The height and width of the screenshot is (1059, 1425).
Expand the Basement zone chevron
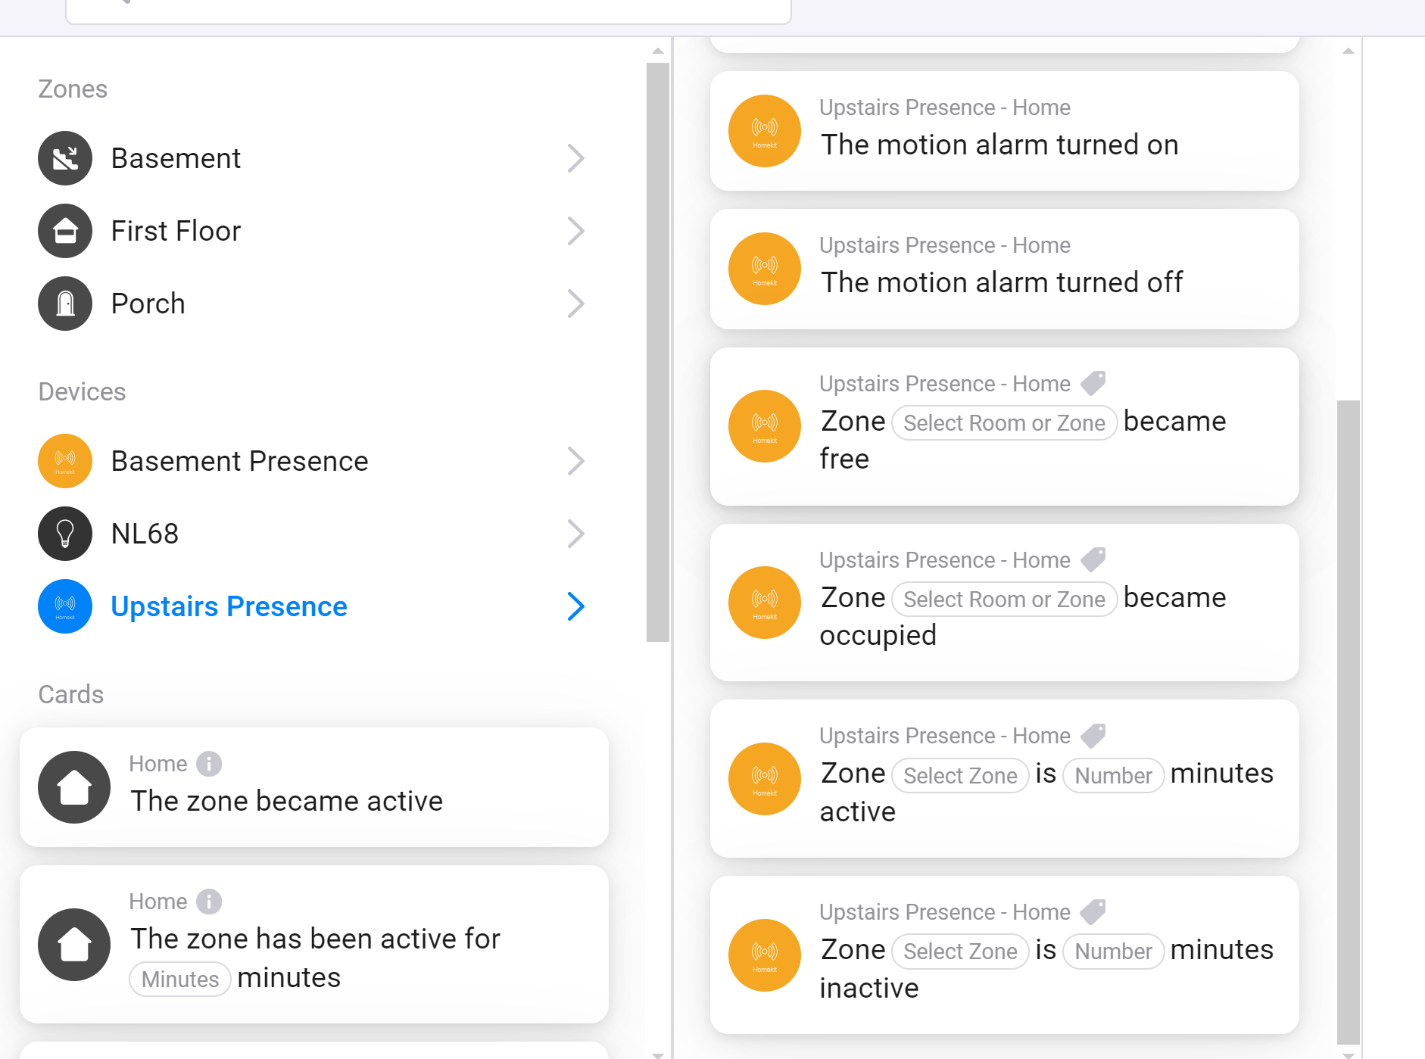(575, 158)
